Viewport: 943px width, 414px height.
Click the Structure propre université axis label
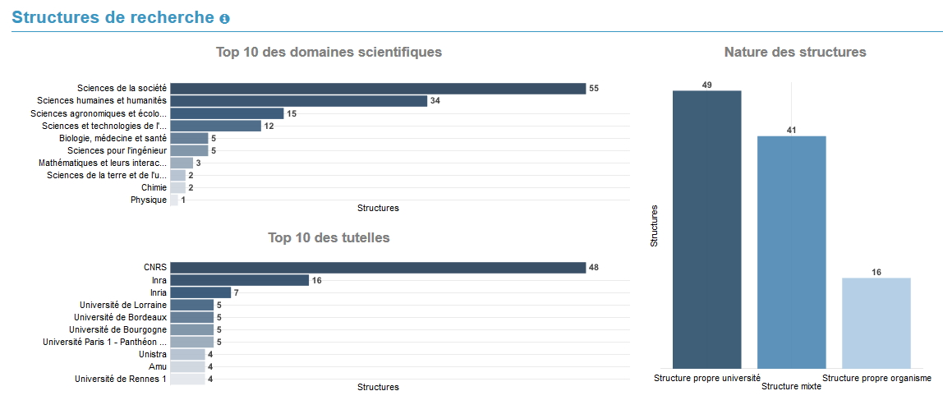[706, 378]
